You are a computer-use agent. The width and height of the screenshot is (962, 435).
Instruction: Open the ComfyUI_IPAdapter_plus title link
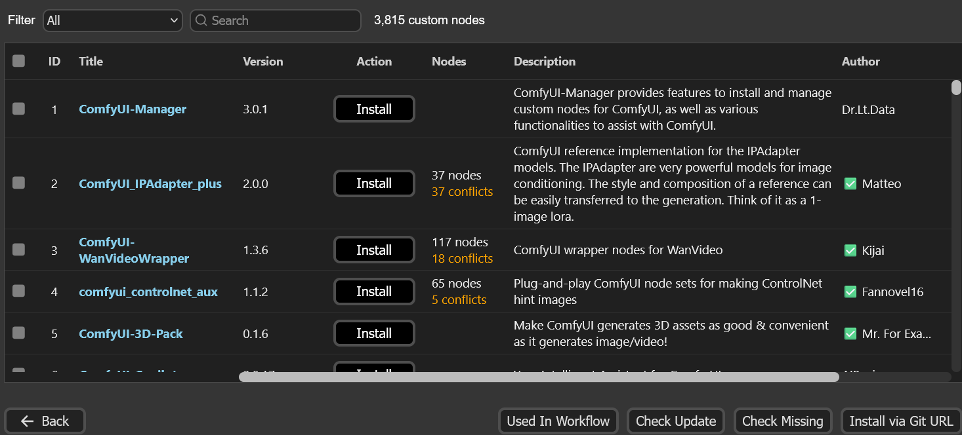(150, 184)
